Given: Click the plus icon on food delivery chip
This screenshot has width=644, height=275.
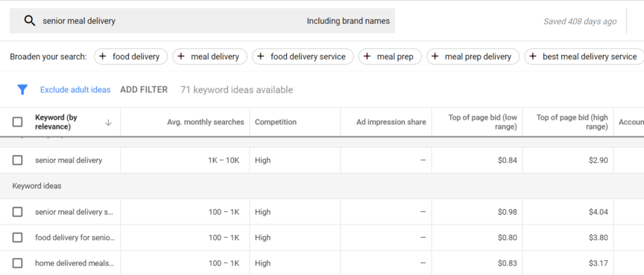Looking at the screenshot, I should click(x=103, y=56).
